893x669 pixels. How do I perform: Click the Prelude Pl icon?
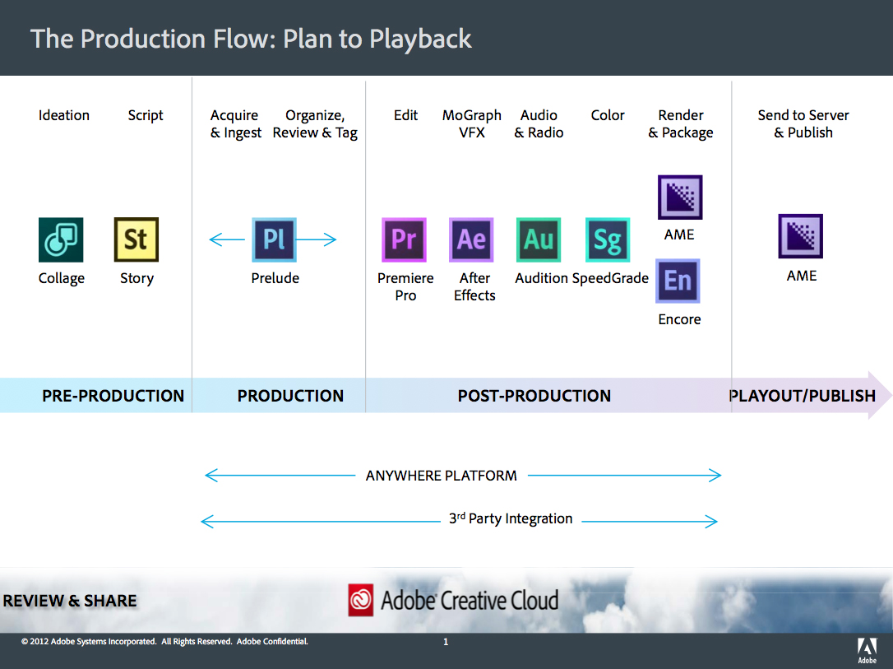coord(274,239)
